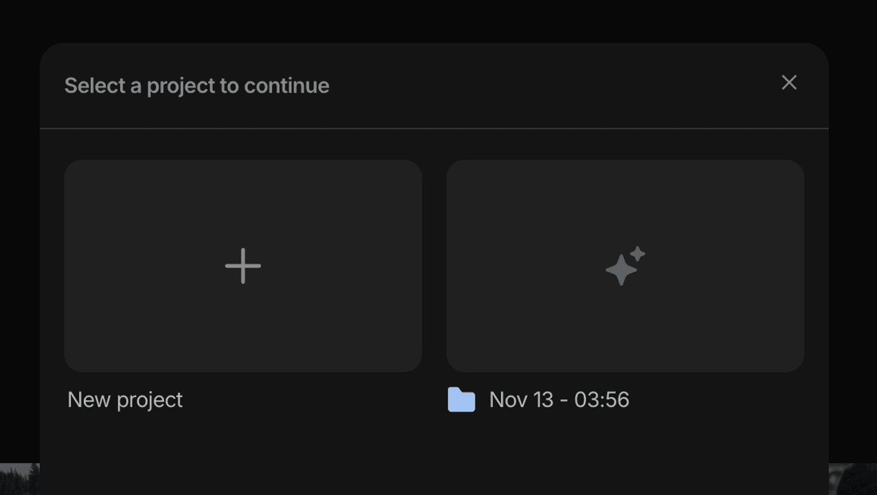
Task: Click the plus icon for new project
Action: [x=243, y=266]
